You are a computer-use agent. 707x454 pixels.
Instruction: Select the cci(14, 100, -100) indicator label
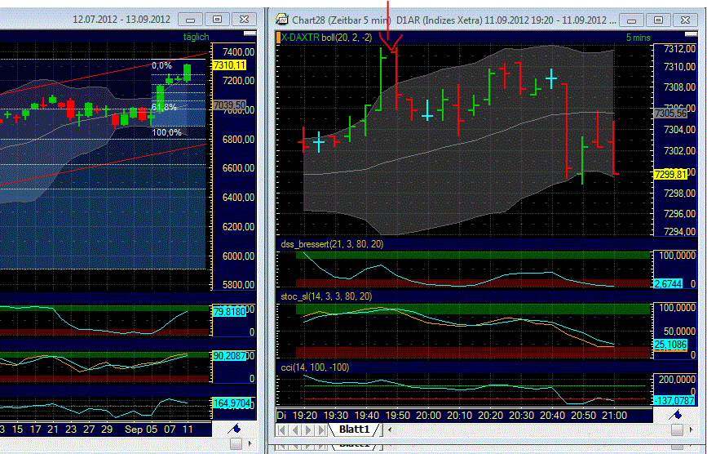(315, 367)
